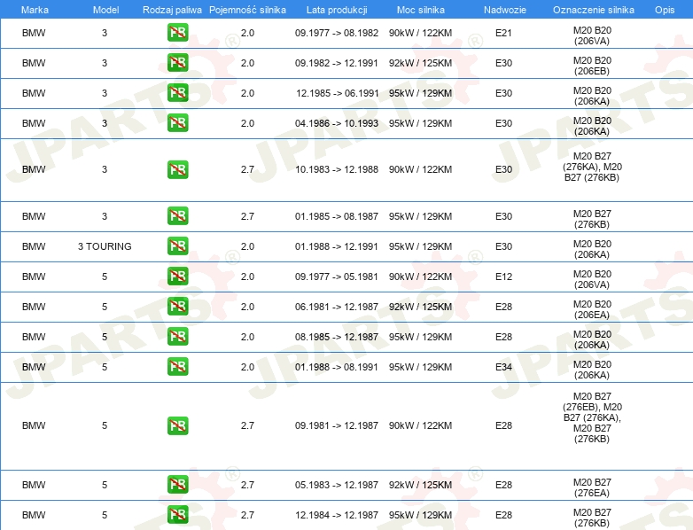693x530 pixels.
Task: Click the Nadwozie column header
Action: 505,10
